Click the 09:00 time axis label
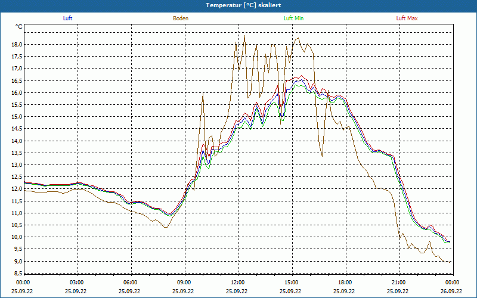This screenshot has width=477, height=298. tap(184, 283)
